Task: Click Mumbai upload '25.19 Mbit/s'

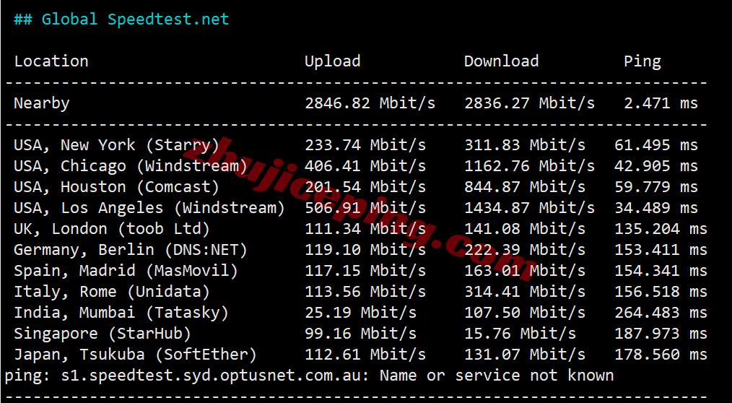Action: coord(360,313)
